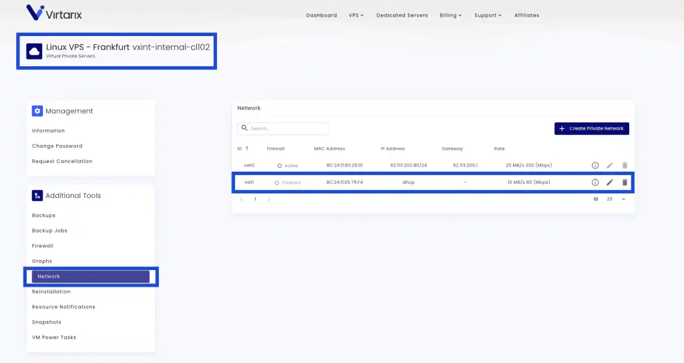Click the Virtarix logo

[x=54, y=13]
